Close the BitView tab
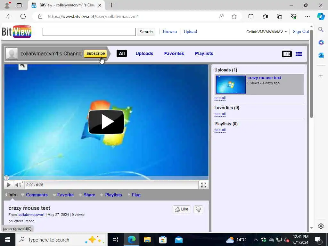The height and width of the screenshot is (246, 328). (100, 5)
